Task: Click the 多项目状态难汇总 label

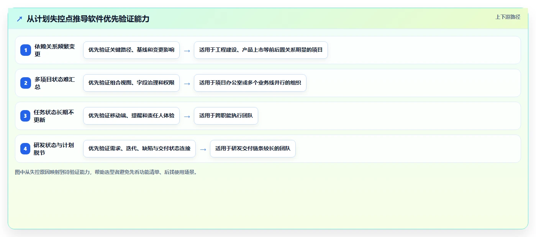Action: [55, 83]
